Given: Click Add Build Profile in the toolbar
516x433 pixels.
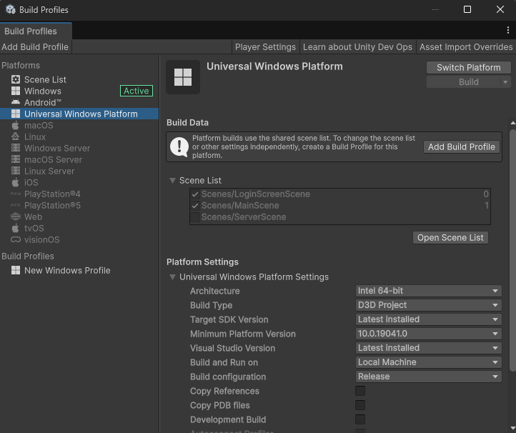Looking at the screenshot, I should click(x=36, y=47).
